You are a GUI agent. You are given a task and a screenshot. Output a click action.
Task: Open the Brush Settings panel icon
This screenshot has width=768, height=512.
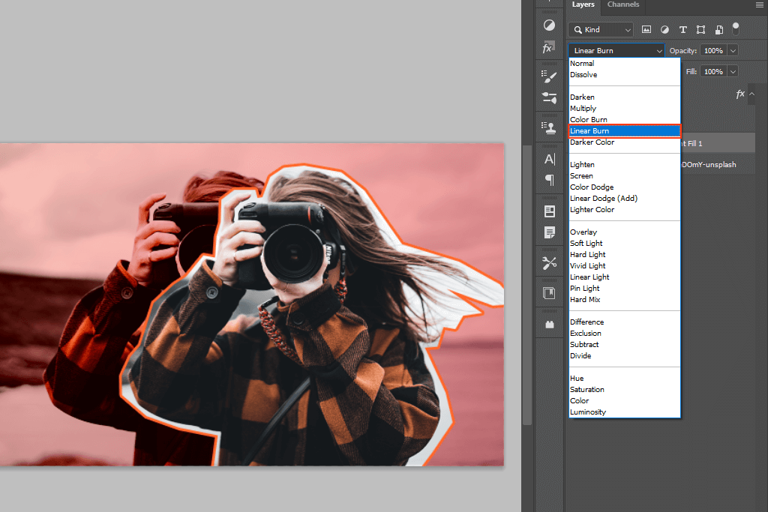(549, 98)
